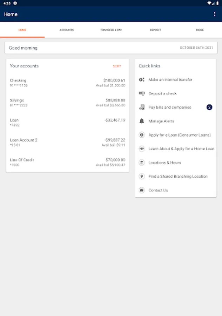Click the Contact Us envelope icon
The image size is (222, 316).
tap(142, 190)
